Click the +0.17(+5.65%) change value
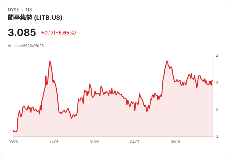The width and height of the screenshot is (227, 158). click(x=59, y=33)
